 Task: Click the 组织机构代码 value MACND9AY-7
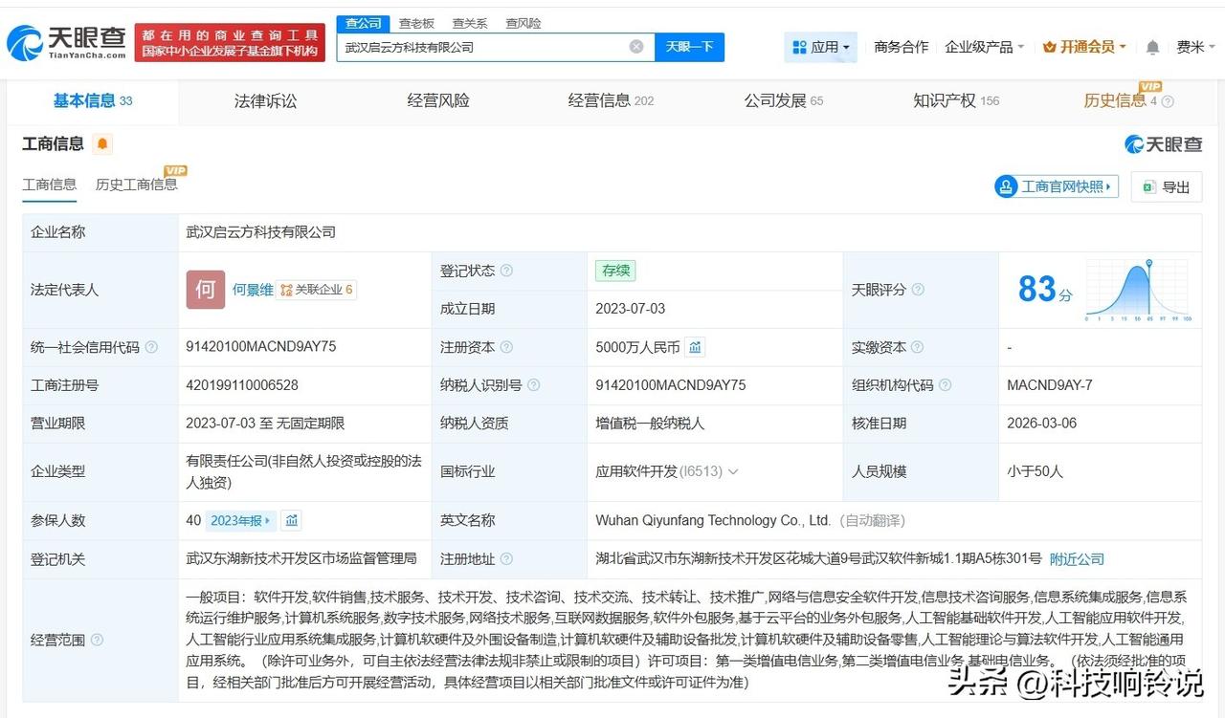coord(1050,385)
